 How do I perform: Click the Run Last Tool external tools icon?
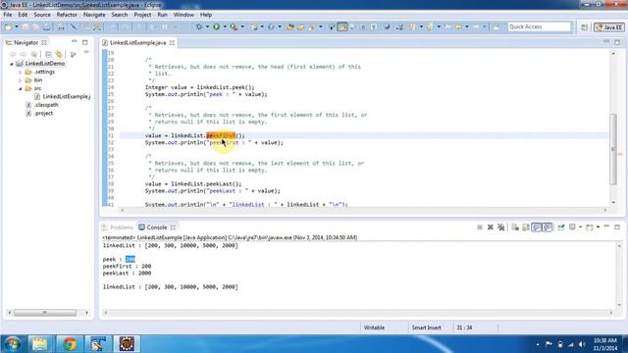234,26
